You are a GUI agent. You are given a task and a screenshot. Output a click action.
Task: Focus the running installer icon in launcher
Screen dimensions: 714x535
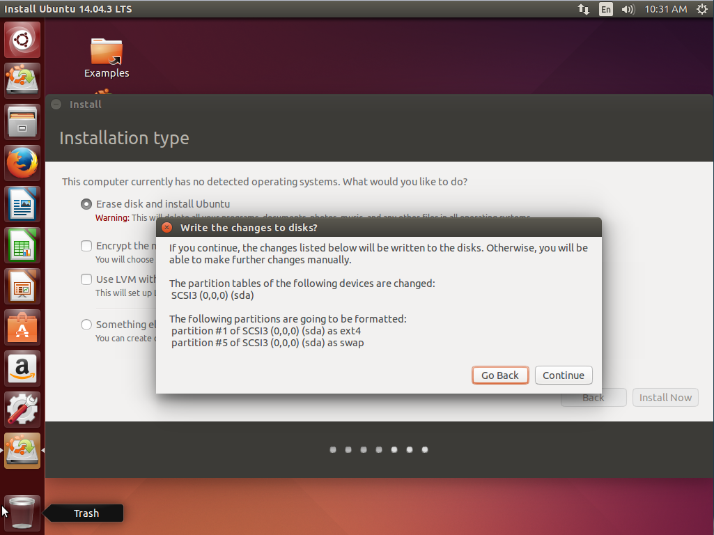22,450
